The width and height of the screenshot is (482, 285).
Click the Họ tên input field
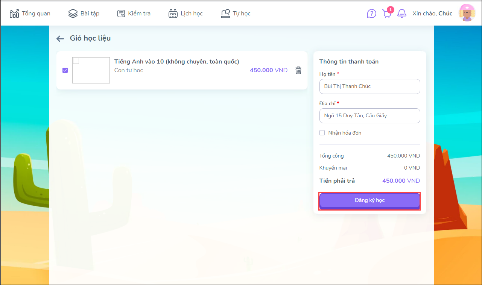tap(370, 86)
